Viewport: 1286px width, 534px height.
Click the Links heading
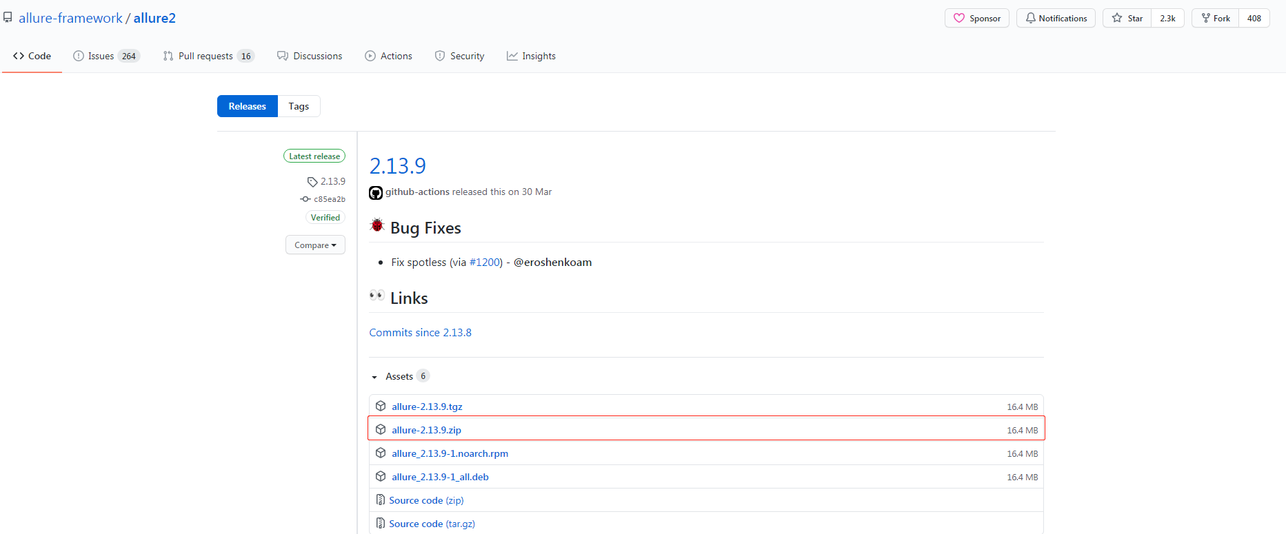[x=409, y=298]
